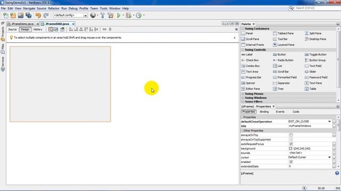Switch to the Binding properties tab

coord(264,112)
